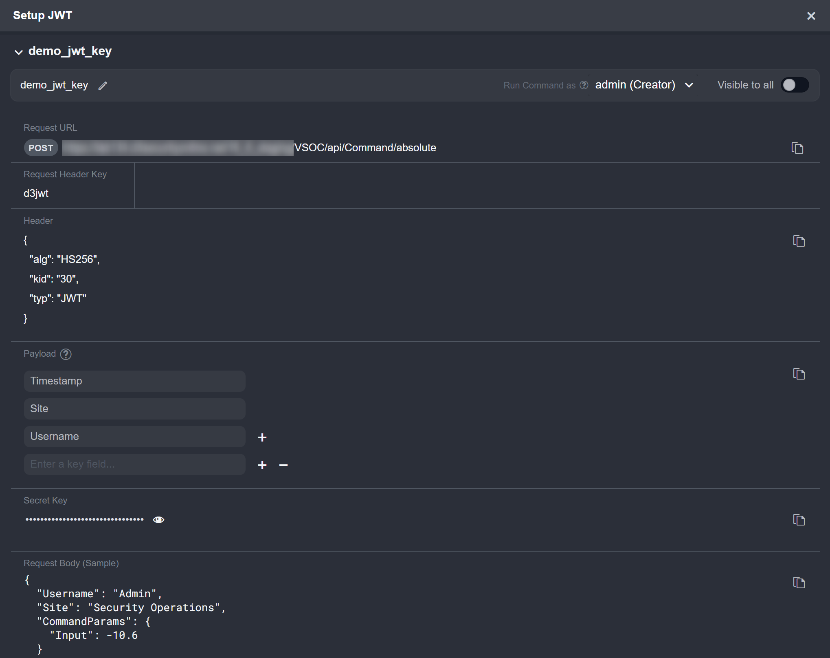The width and height of the screenshot is (830, 658).
Task: Remove the empty key field row
Action: pyautogui.click(x=283, y=465)
